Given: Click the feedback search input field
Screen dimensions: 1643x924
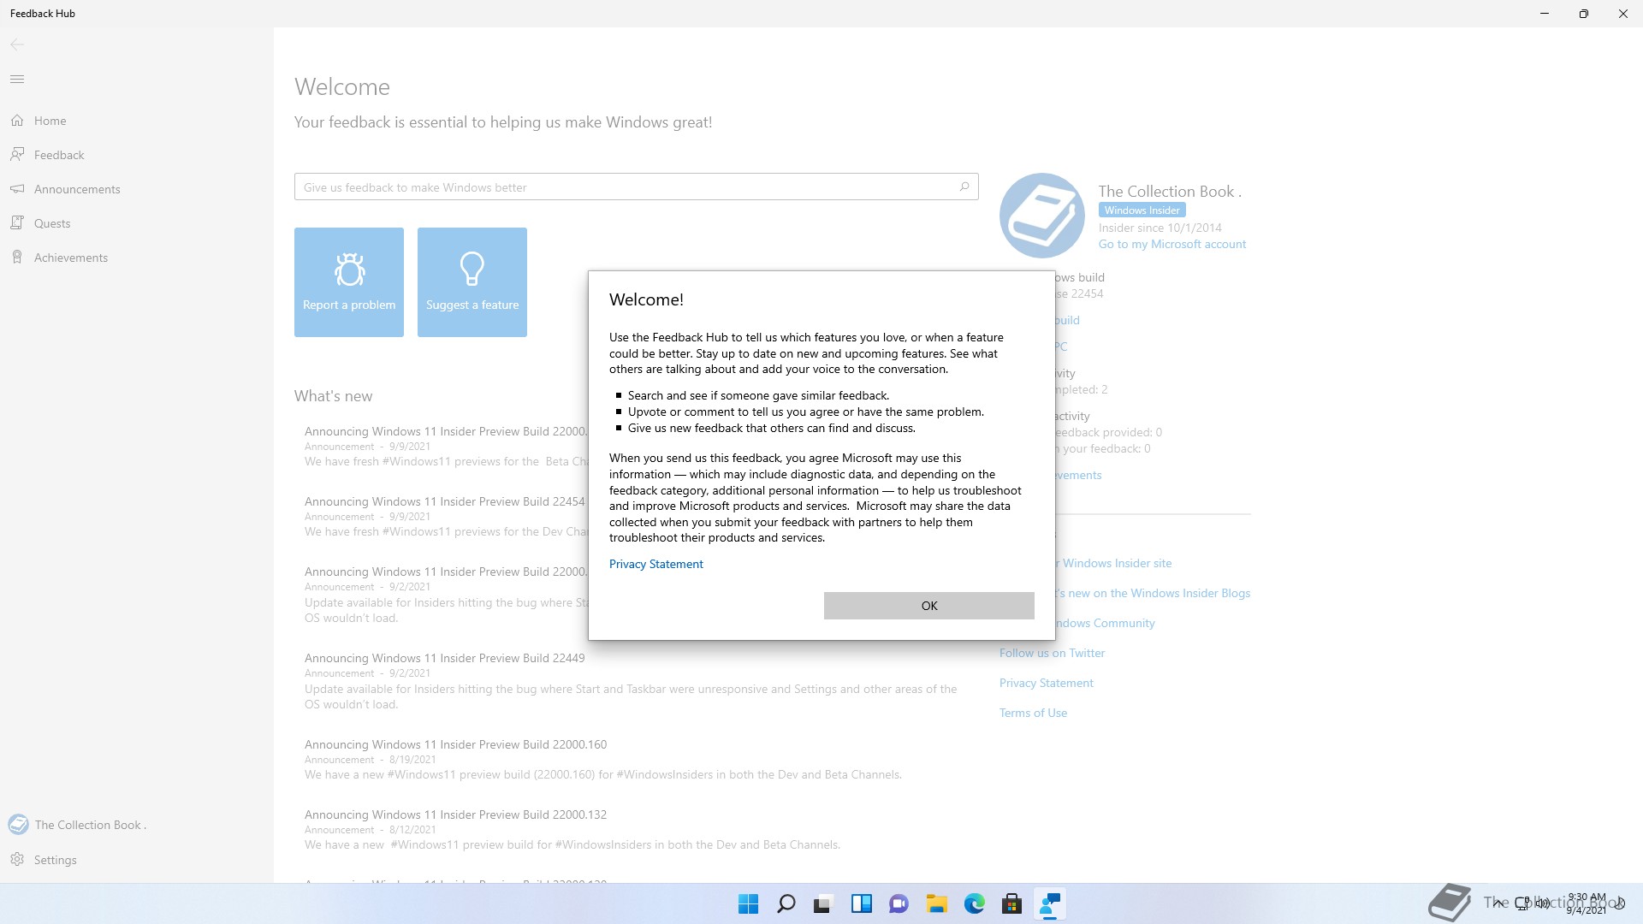Looking at the screenshot, I should pos(625,187).
